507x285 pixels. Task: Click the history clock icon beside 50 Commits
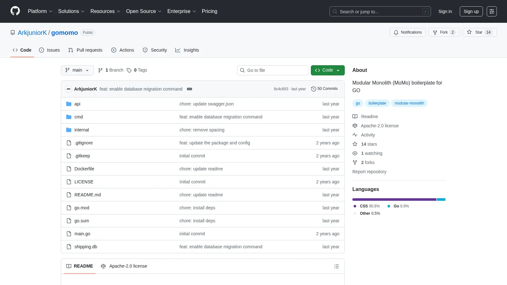pyautogui.click(x=314, y=89)
